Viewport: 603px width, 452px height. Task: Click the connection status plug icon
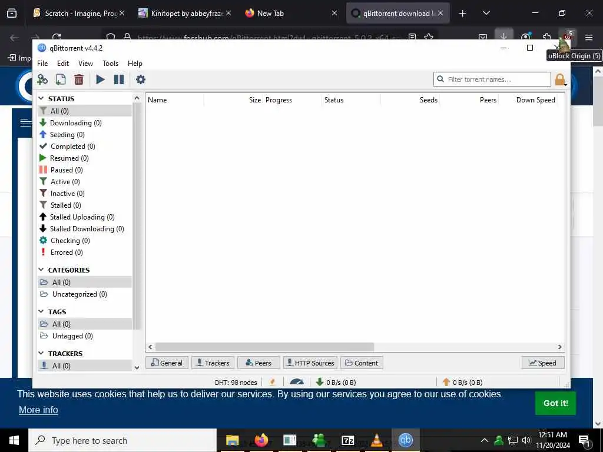[x=272, y=382]
